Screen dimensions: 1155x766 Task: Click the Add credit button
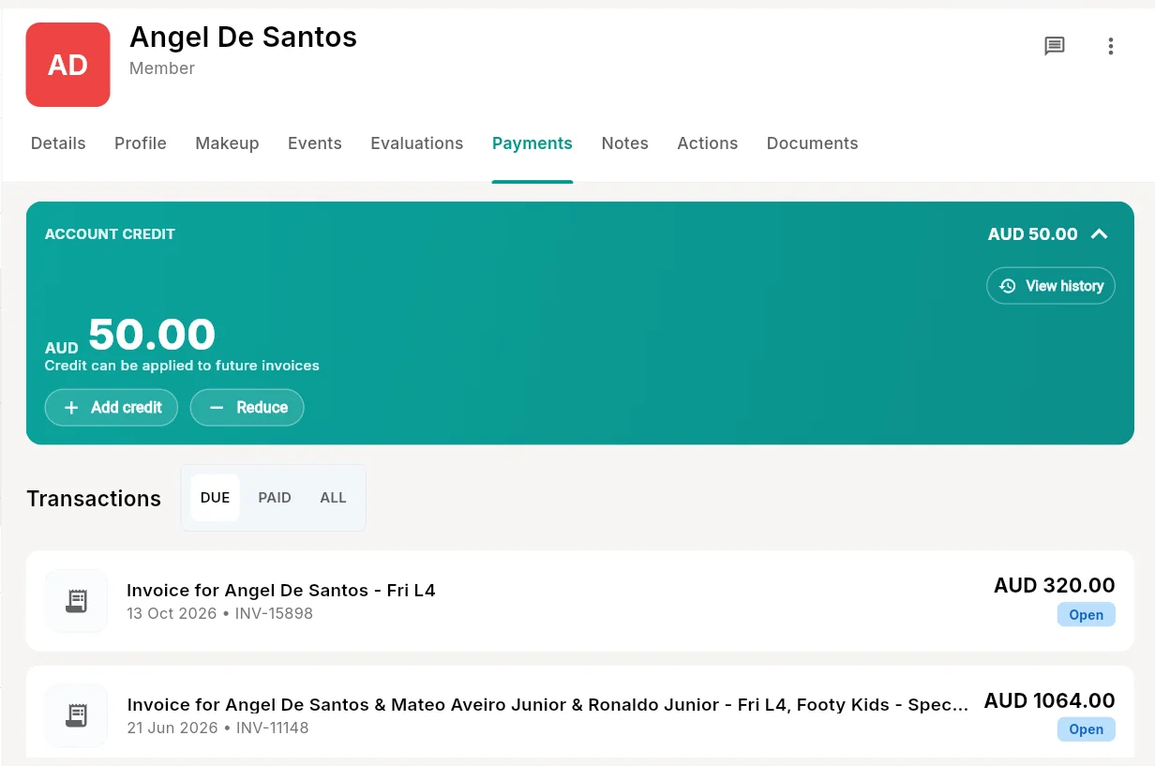click(x=112, y=408)
